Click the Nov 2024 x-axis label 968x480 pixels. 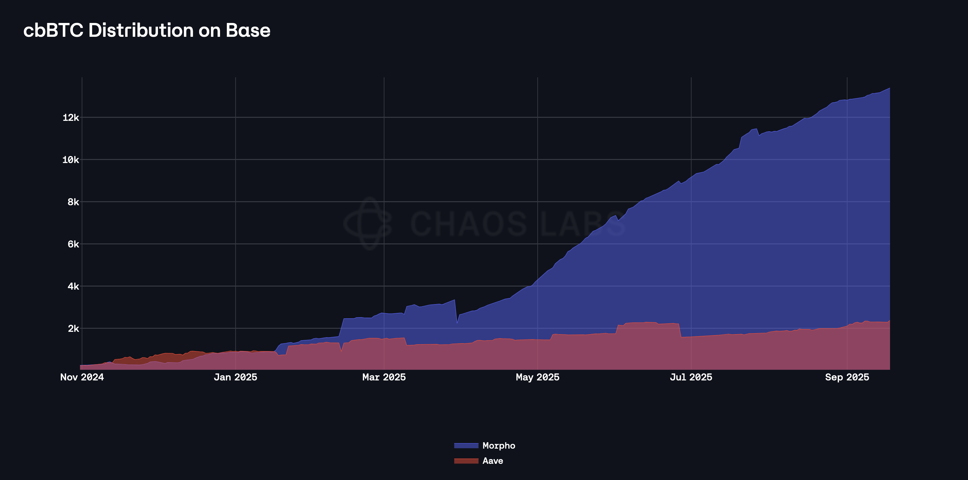(x=82, y=377)
